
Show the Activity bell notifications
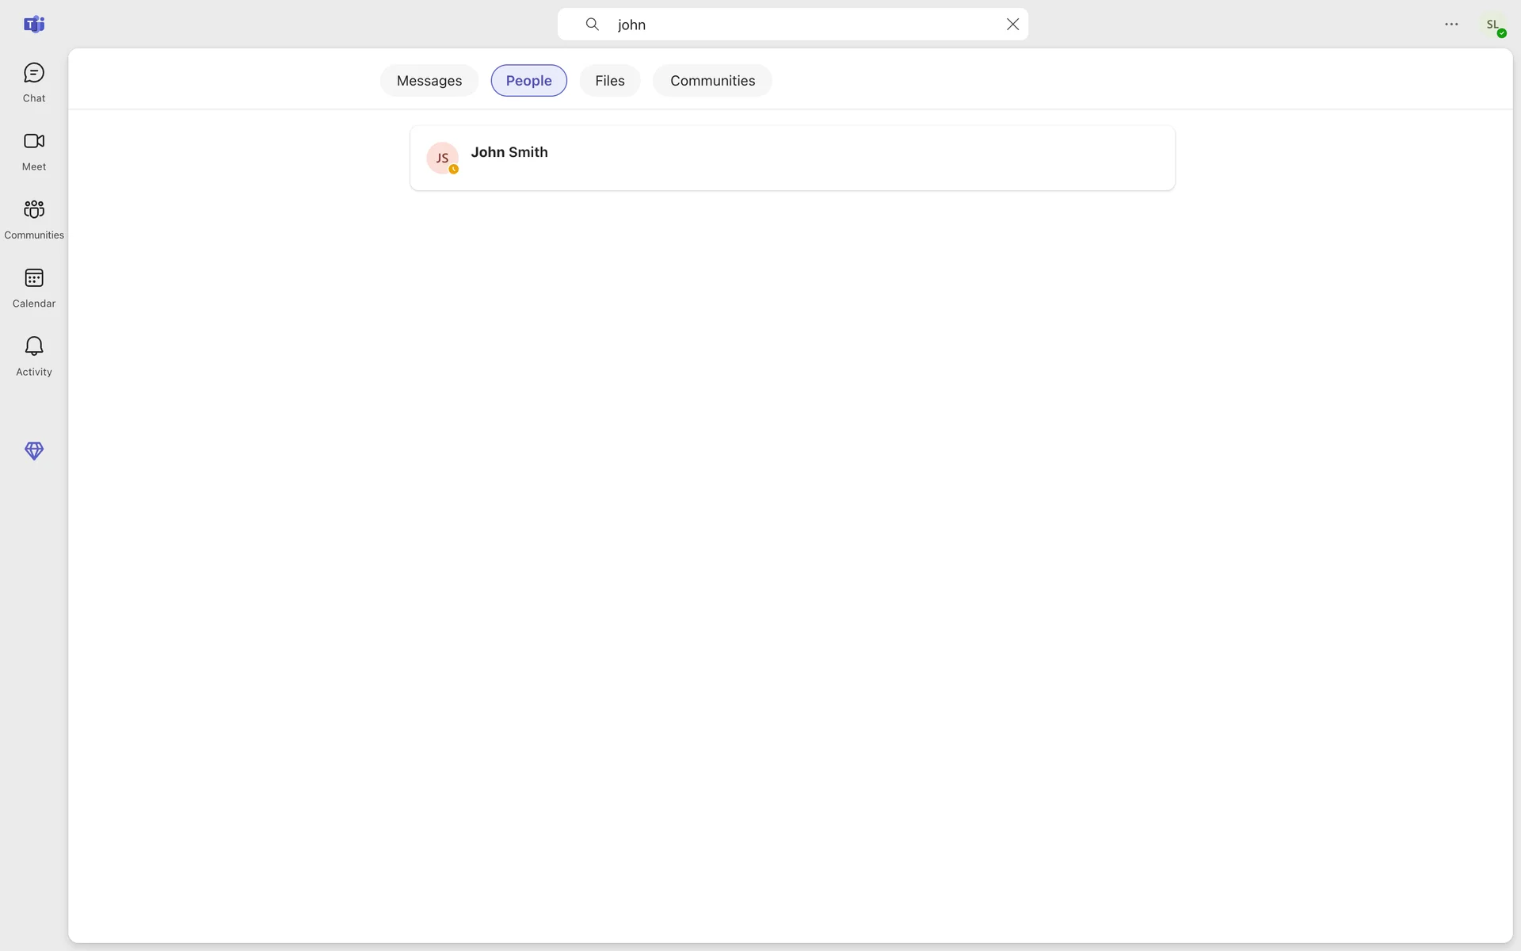click(34, 356)
